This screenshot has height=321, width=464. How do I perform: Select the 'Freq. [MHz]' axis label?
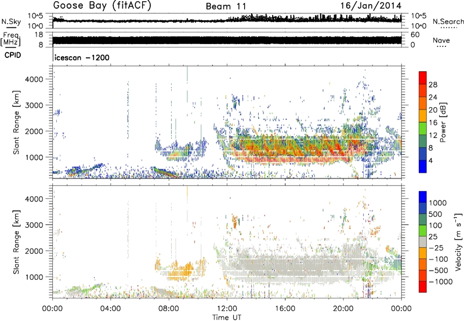[10, 39]
